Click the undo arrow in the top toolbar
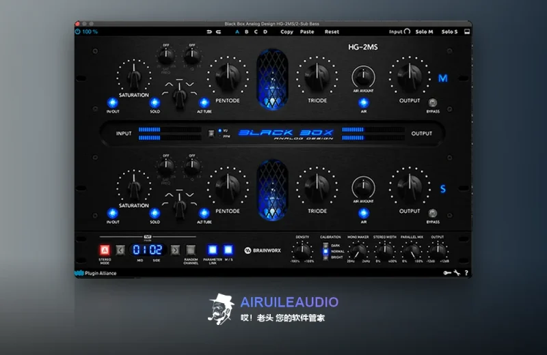Image resolution: width=547 pixels, height=355 pixels. click(209, 31)
